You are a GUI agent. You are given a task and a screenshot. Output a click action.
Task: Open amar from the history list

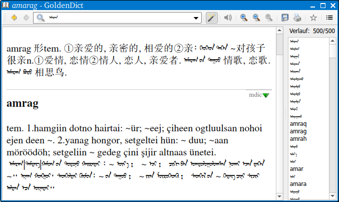[296, 169]
